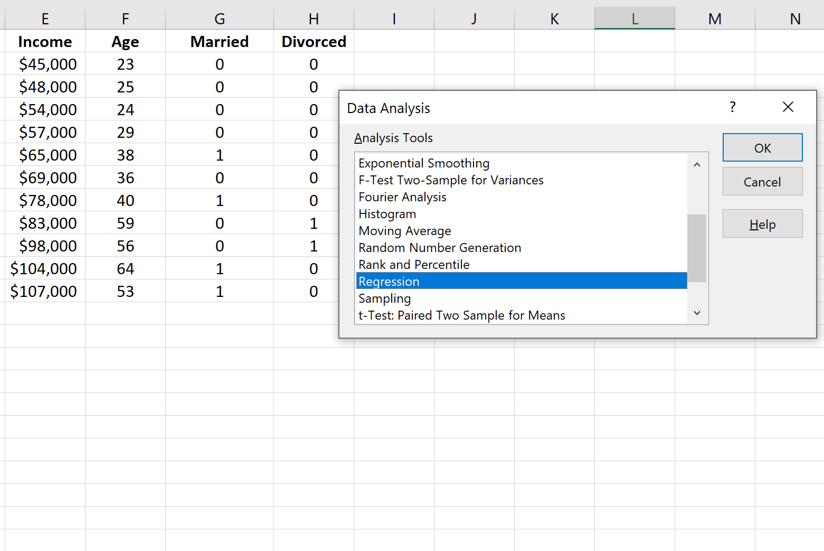This screenshot has width=824, height=551.
Task: Pick the Sampling analysis tool
Action: 384,298
